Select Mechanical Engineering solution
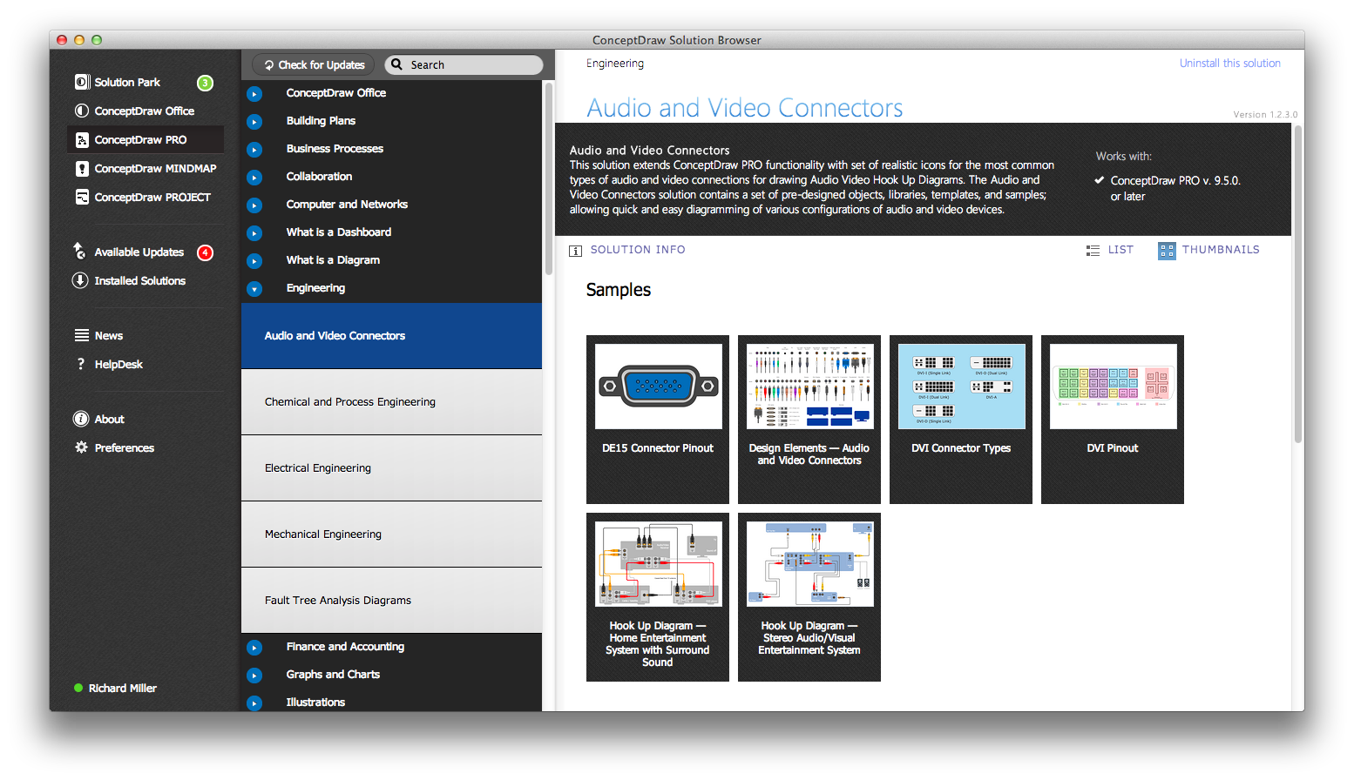 click(x=391, y=535)
